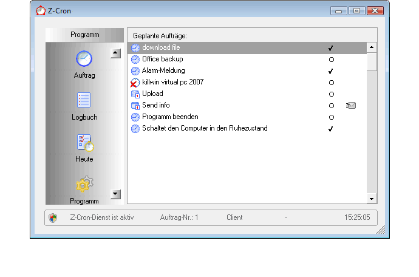
Task: Click sidebar scroll-up arrow button
Action: pyautogui.click(x=115, y=53)
